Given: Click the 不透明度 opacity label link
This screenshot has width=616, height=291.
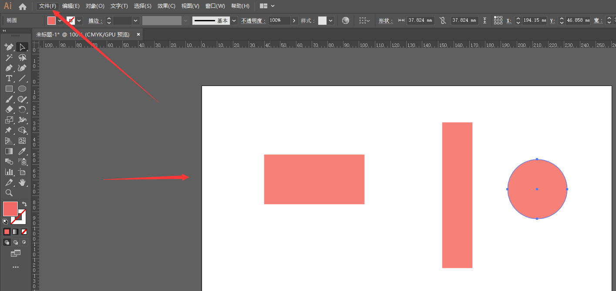Looking at the screenshot, I should point(253,20).
